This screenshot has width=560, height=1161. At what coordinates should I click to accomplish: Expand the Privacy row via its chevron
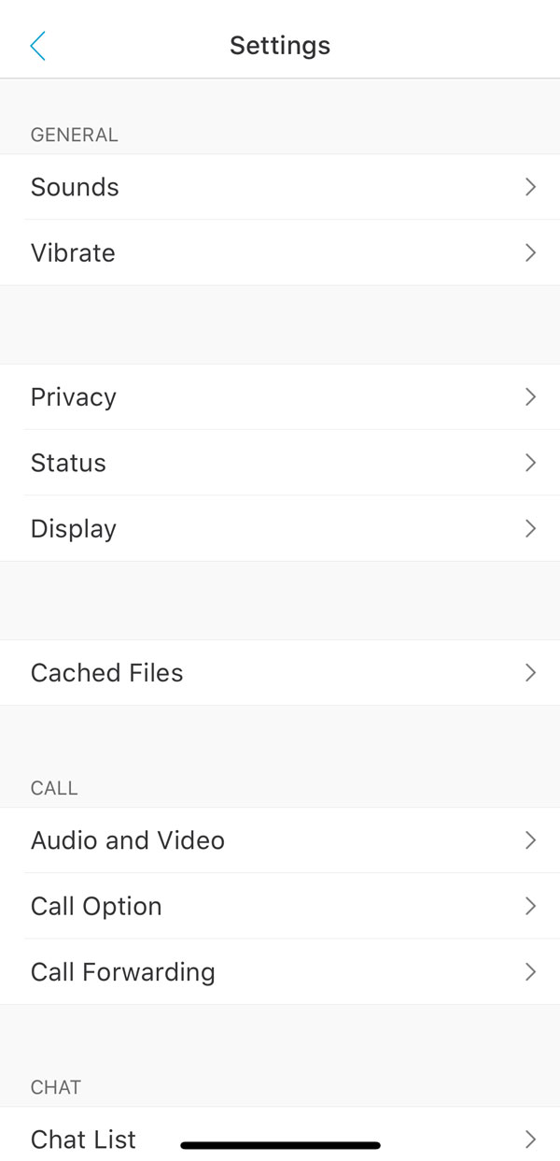pyautogui.click(x=530, y=396)
